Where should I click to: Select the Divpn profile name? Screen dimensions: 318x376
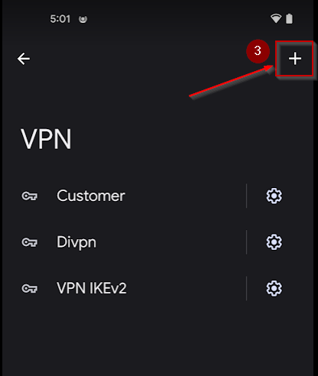(76, 242)
